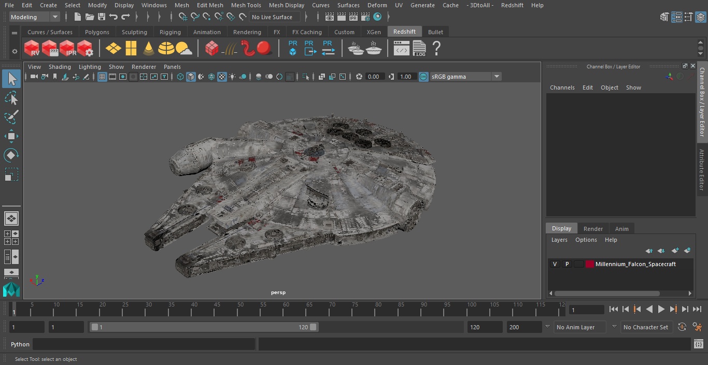Open animation preferences running-man icon
The height and width of the screenshot is (365, 708).
click(697, 327)
